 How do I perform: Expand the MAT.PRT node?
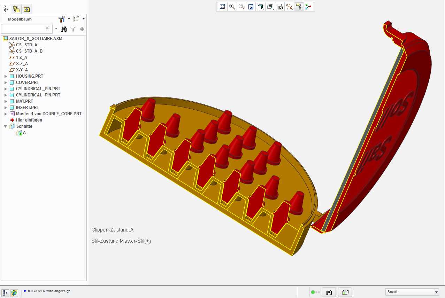(x=6, y=101)
